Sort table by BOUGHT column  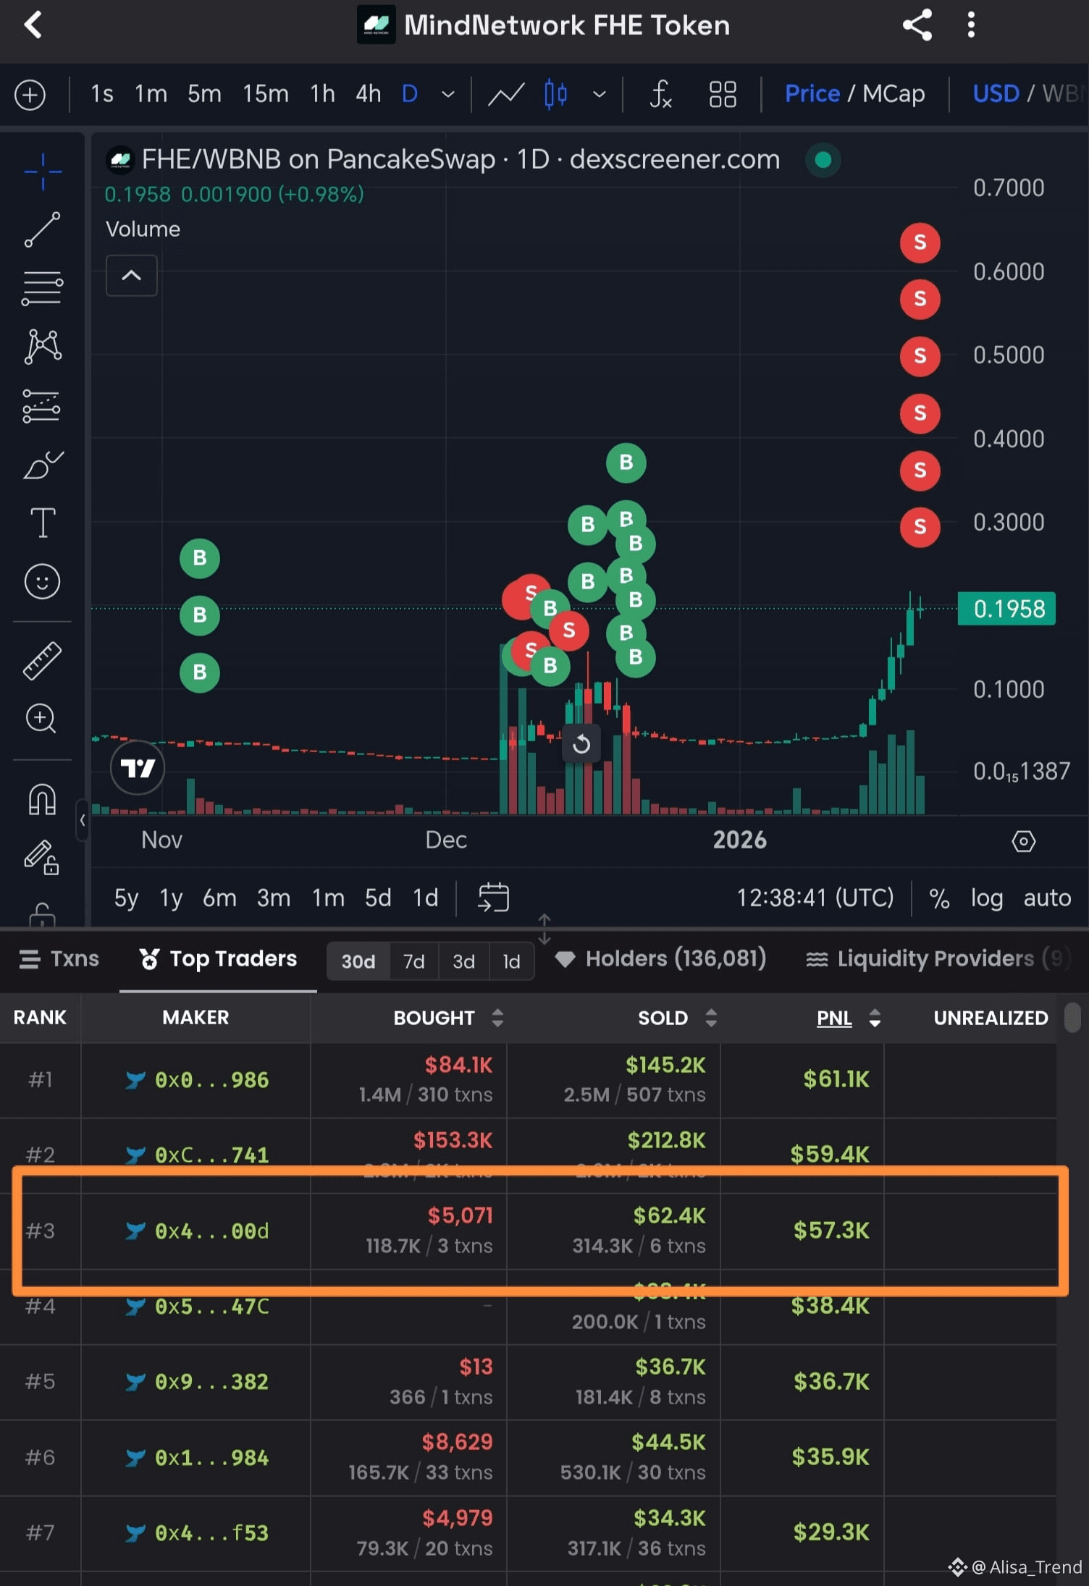click(448, 1018)
